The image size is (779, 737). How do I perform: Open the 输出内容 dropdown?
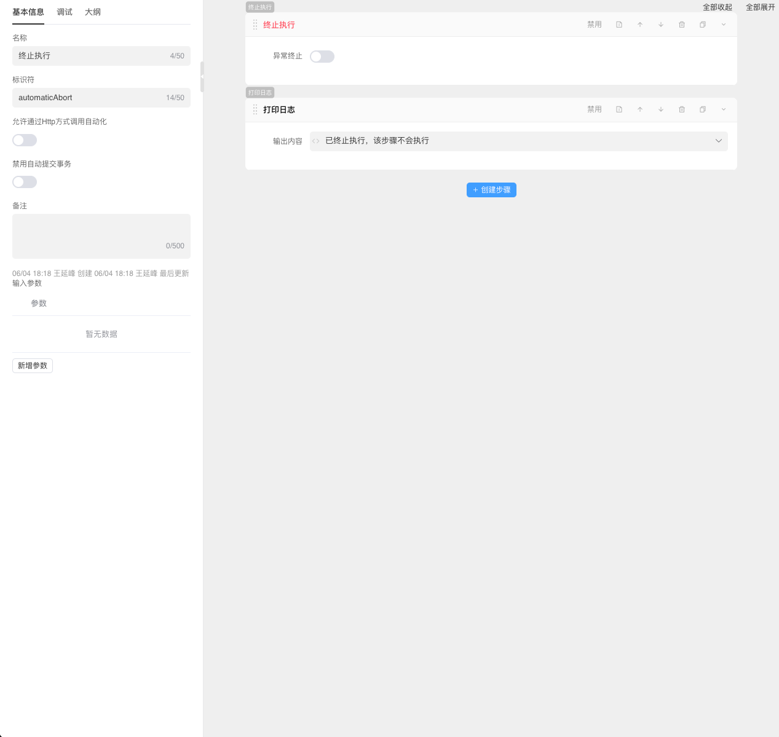718,141
